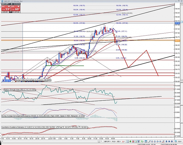Viewport: 183px width, 145px height.
Task: Click the right 23.6% (155.96) Fibonacci label
Action: pyautogui.click(x=122, y=50)
